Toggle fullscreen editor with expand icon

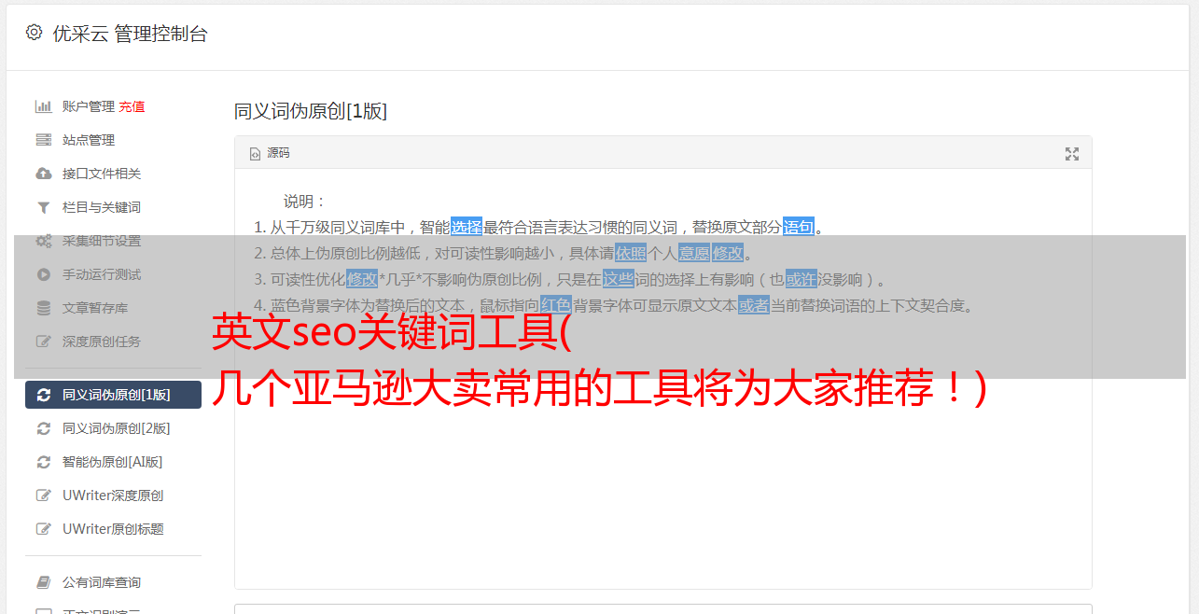[x=1072, y=154]
